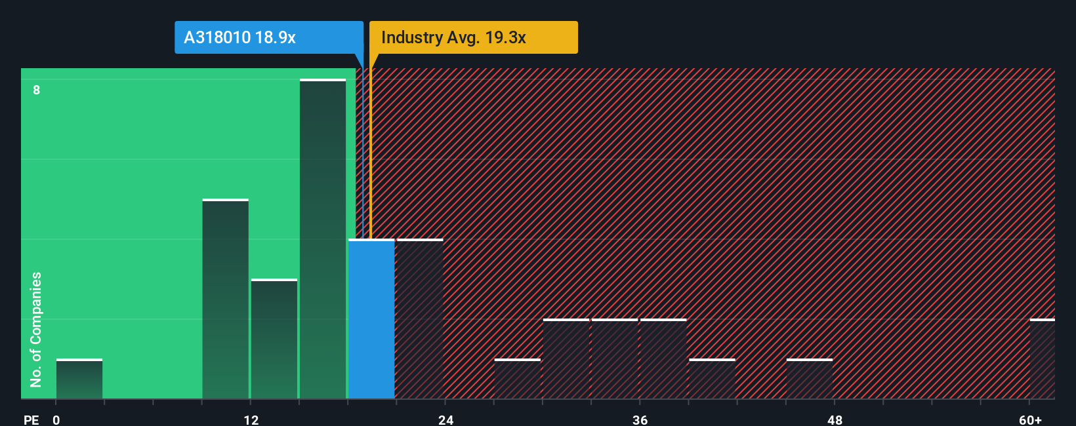The width and height of the screenshot is (1076, 426).
Task: Click the '36' axis label
Action: click(x=640, y=419)
